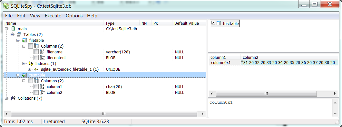Tick the filetable Columns (2) checkbox
Screen dimensions: 342x127
coord(31,46)
